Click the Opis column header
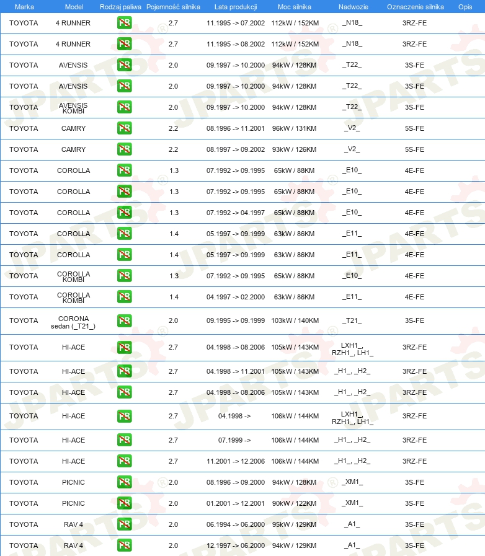 (x=465, y=7)
